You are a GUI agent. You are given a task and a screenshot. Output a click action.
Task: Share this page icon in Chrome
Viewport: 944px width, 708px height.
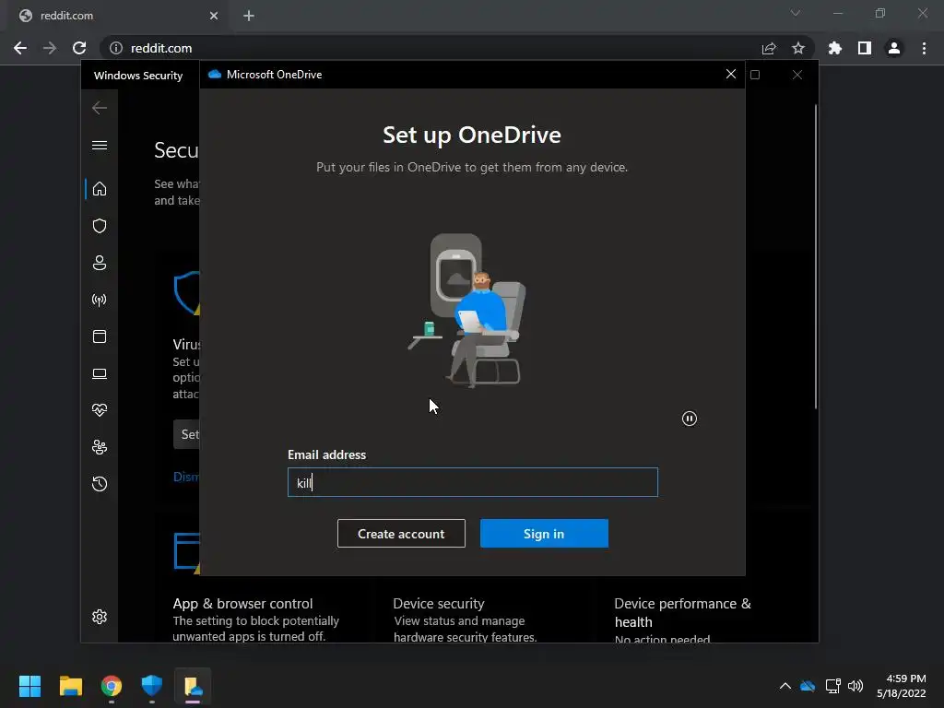point(769,48)
